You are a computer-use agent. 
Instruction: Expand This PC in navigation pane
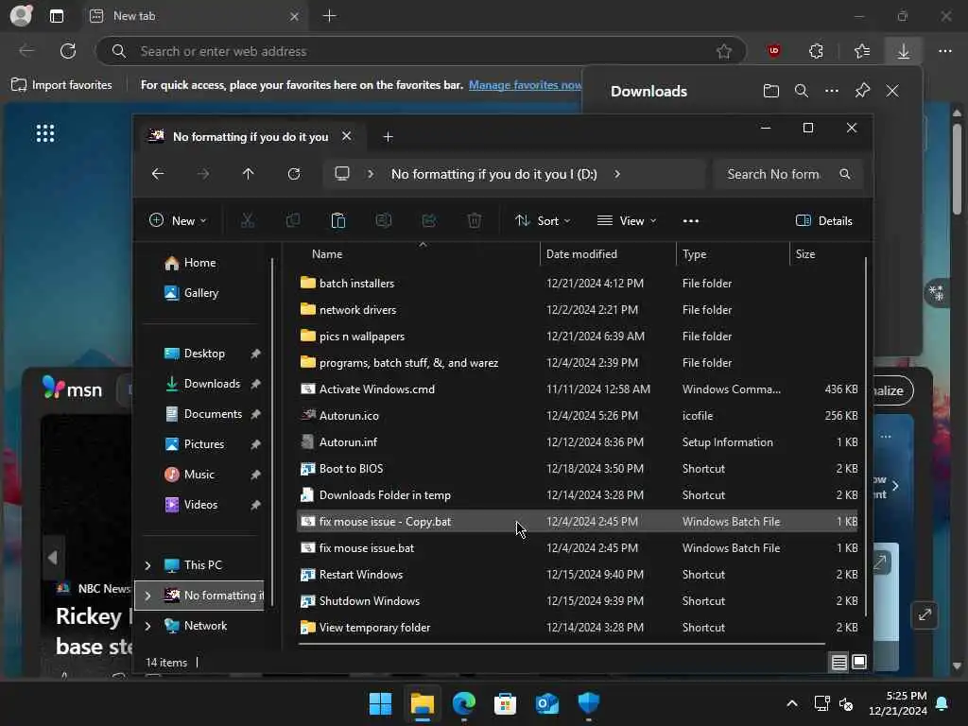(147, 565)
